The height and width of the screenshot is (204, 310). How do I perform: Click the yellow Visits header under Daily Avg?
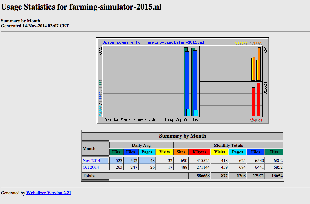pyautogui.click(x=165, y=152)
